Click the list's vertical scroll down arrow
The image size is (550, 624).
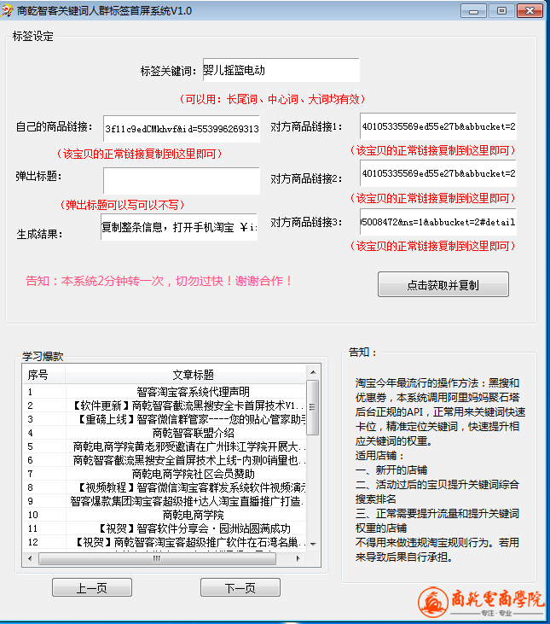(313, 544)
